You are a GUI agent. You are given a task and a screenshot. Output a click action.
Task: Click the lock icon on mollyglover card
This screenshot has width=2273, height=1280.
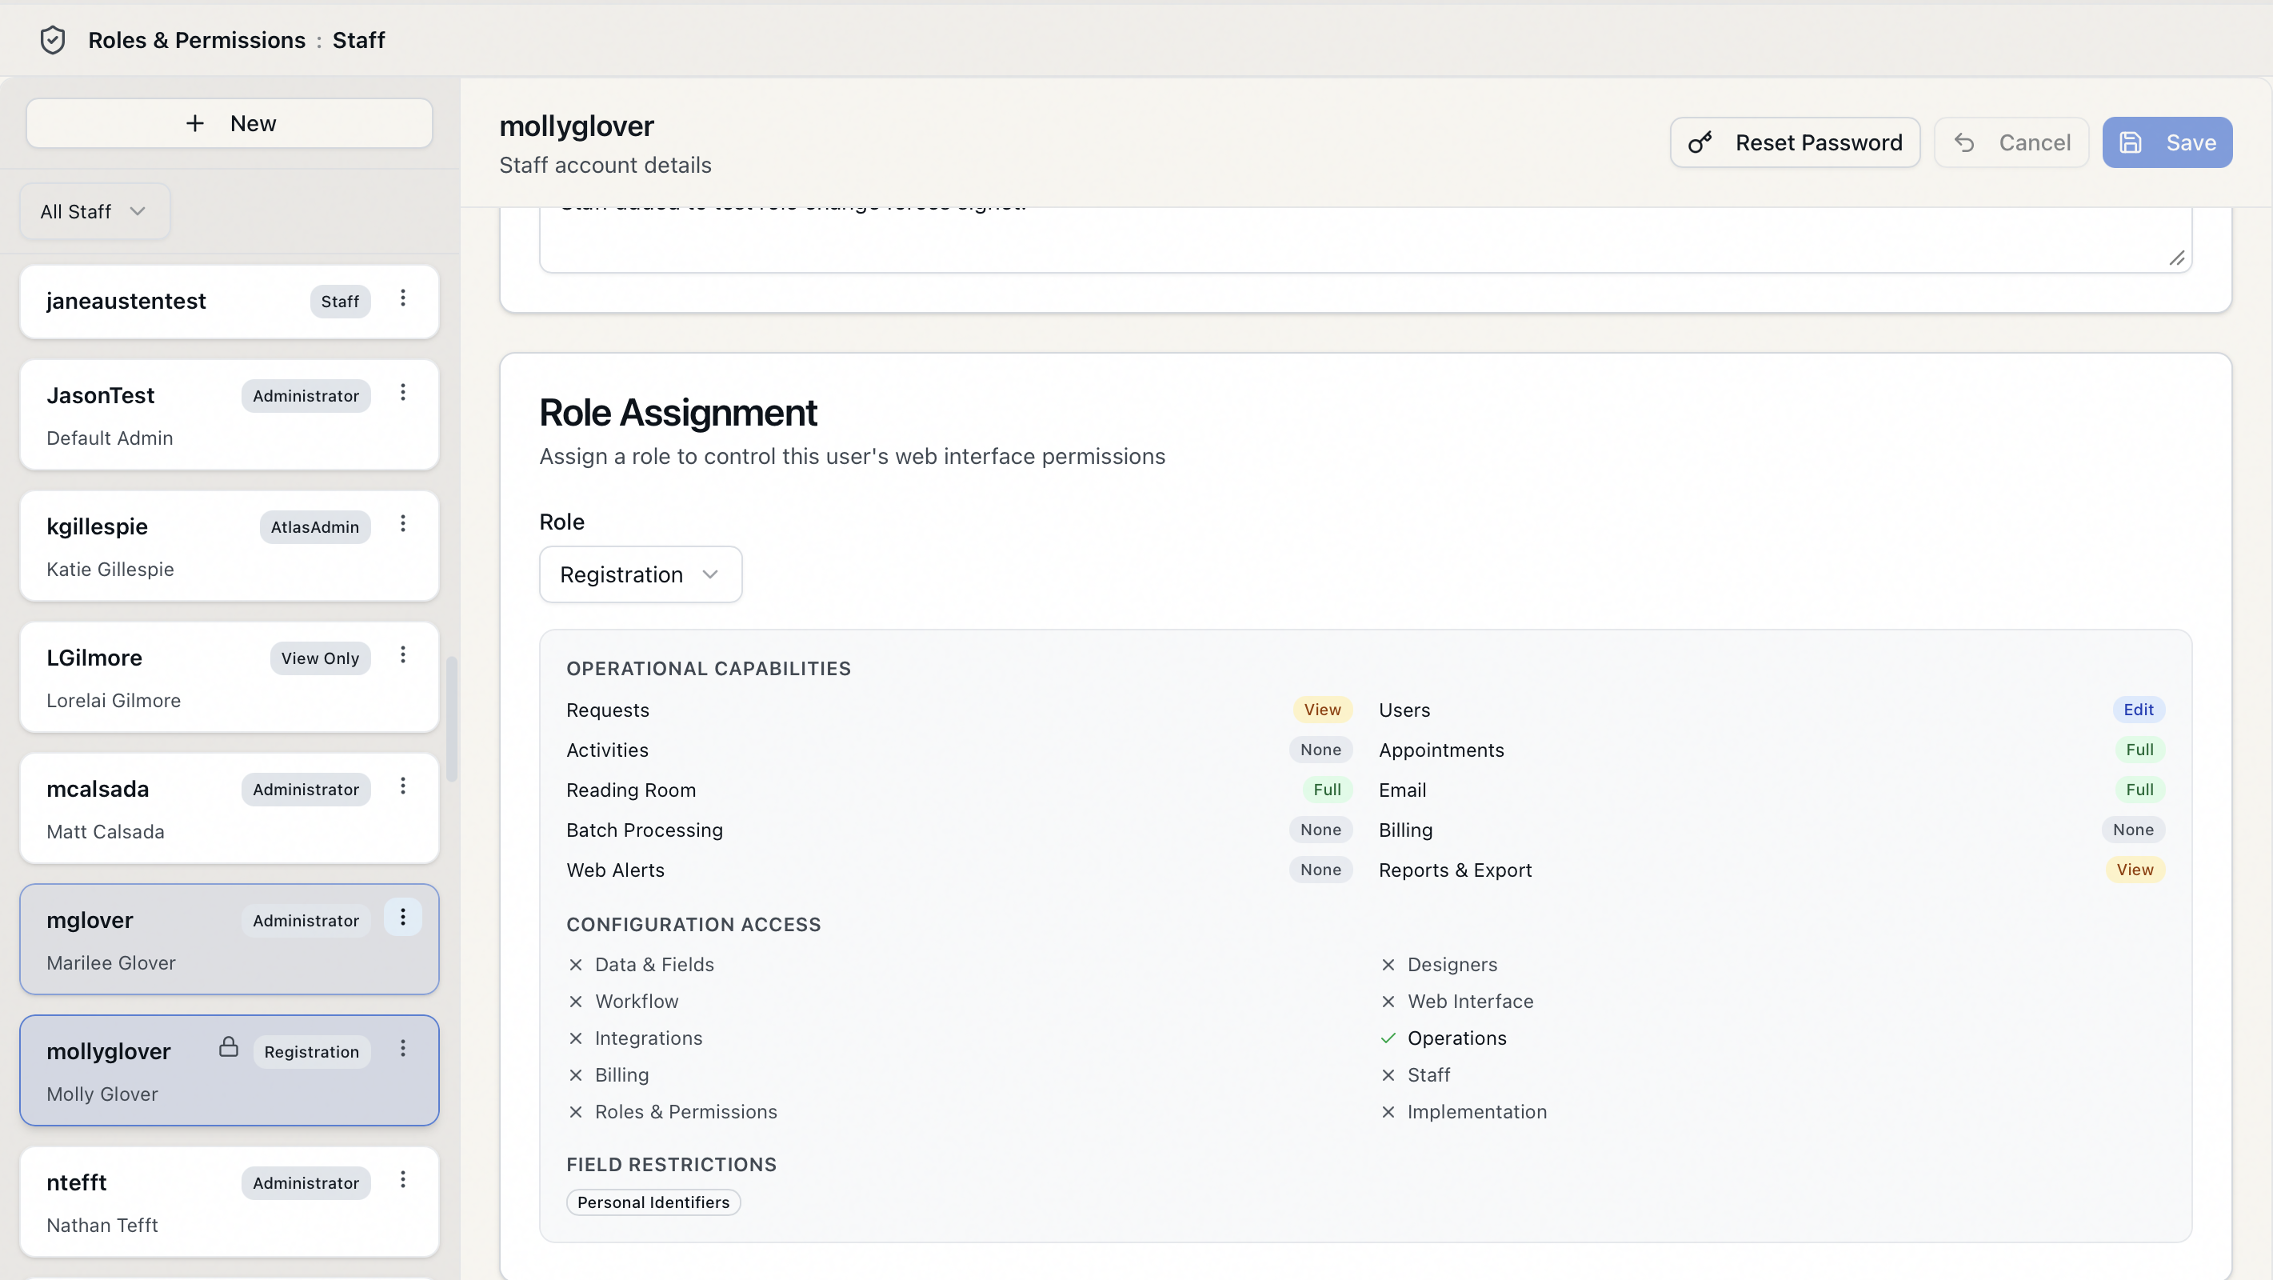(229, 1047)
